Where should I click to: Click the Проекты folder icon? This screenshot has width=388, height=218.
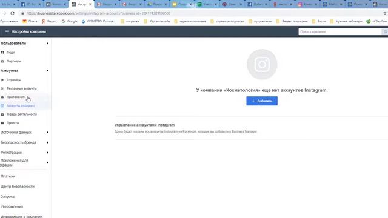pos(2,123)
